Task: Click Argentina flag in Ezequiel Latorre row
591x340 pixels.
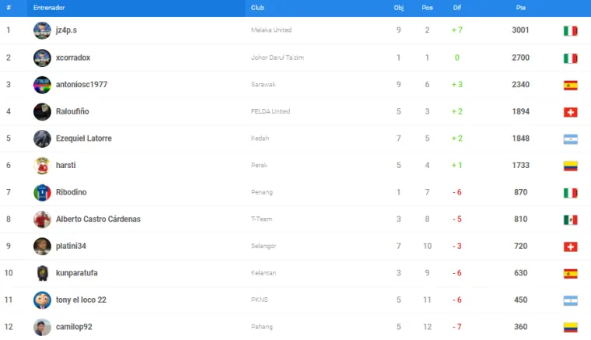Action: click(570, 139)
